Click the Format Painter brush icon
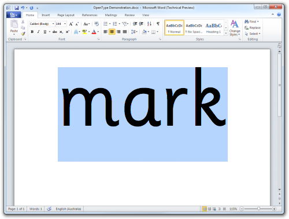This screenshot has height=219, width=289. 23,34
